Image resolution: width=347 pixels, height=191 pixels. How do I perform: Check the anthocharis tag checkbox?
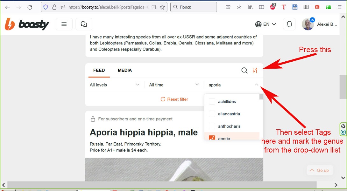point(212,126)
